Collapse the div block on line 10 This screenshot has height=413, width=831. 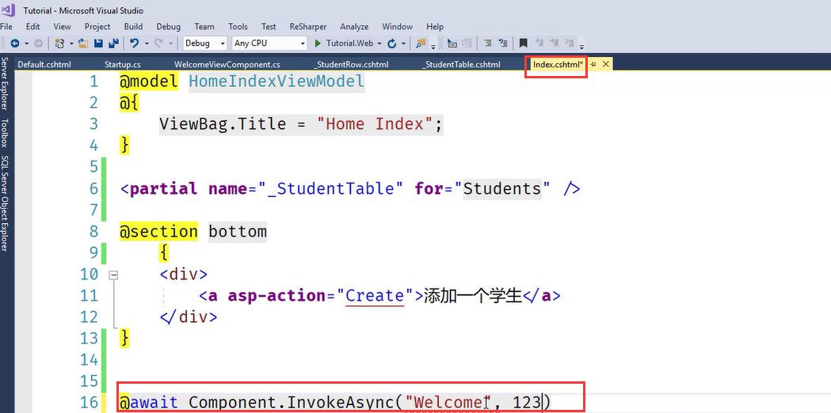[112, 275]
